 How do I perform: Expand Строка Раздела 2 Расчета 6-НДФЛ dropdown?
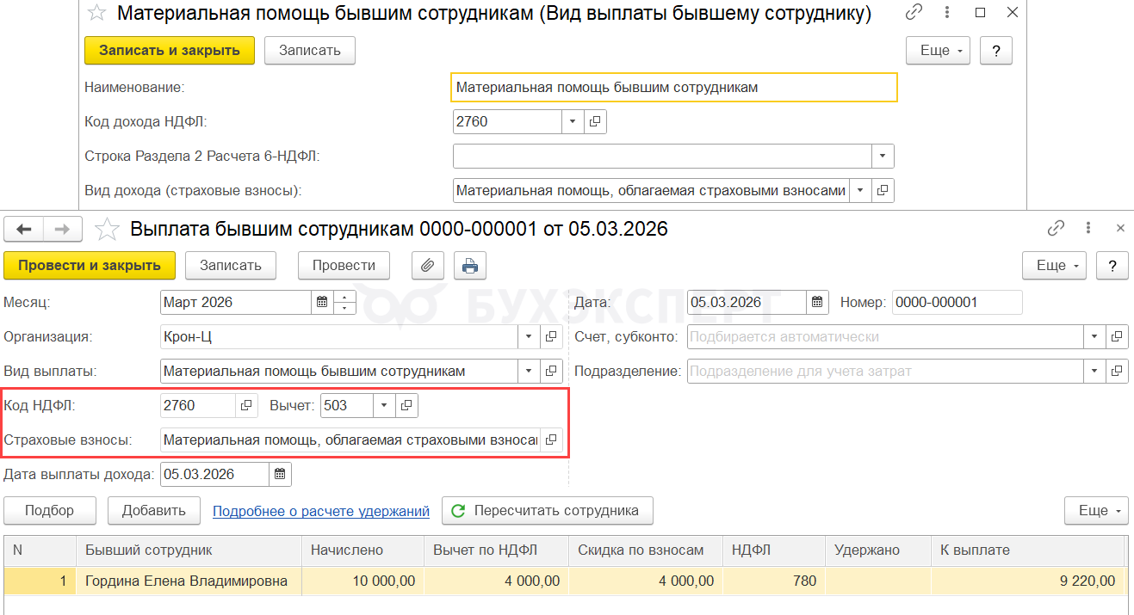point(883,156)
